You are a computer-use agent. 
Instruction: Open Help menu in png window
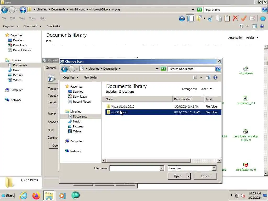(x=43, y=18)
